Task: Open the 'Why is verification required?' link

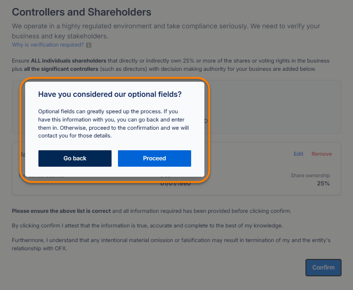Action: coord(48,45)
